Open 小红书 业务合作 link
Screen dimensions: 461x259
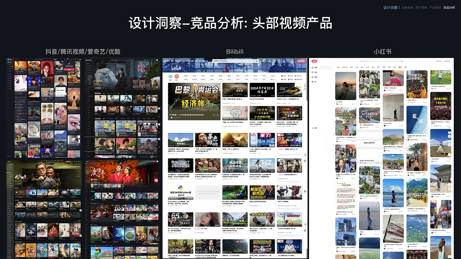click(447, 61)
